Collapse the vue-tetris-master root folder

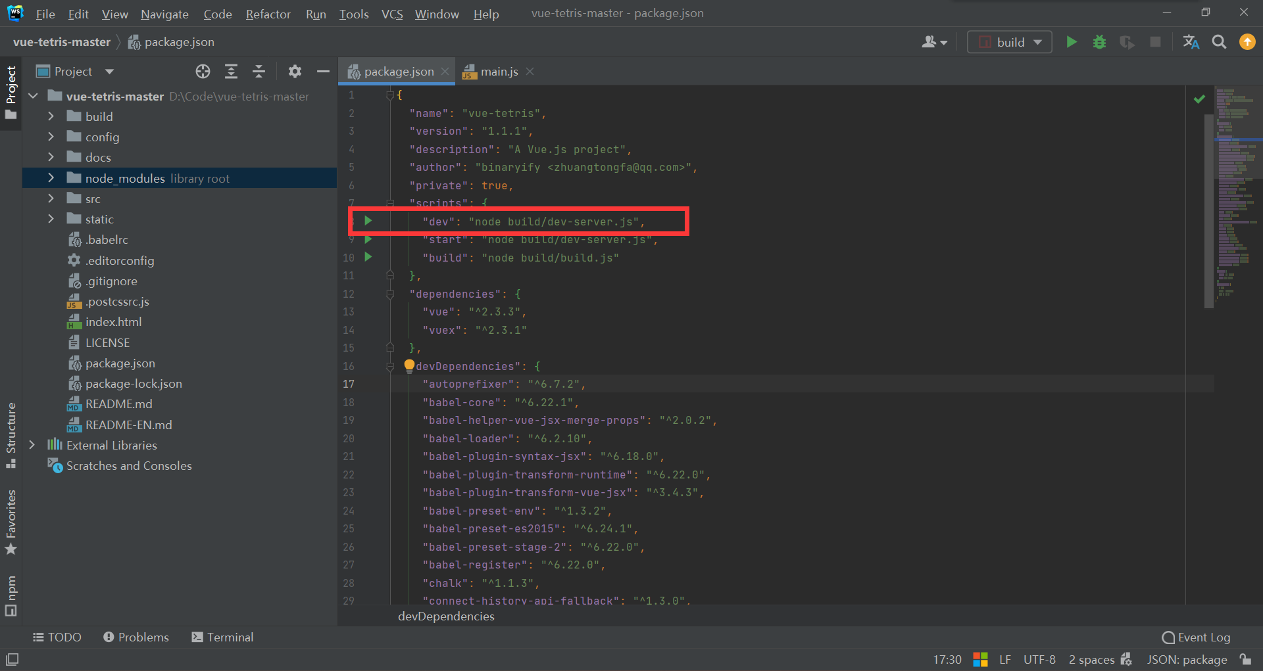click(34, 96)
